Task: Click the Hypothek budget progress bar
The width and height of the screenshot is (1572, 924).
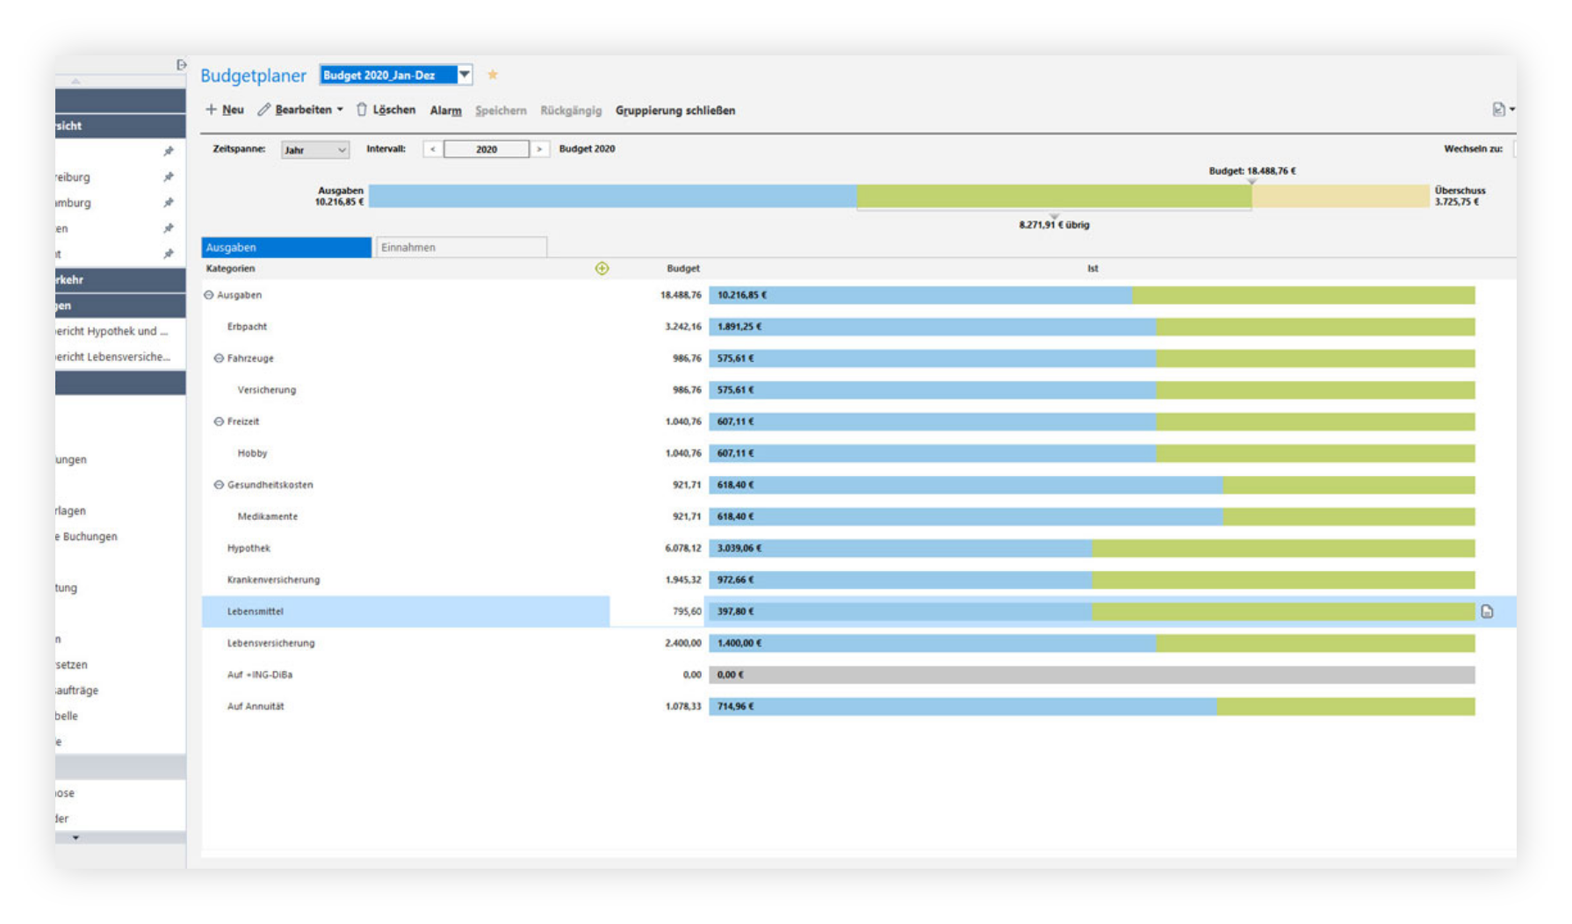Action: pyautogui.click(x=1092, y=548)
